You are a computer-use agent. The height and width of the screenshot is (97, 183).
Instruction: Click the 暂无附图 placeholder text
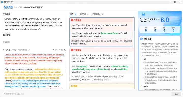click(x=6, y=42)
